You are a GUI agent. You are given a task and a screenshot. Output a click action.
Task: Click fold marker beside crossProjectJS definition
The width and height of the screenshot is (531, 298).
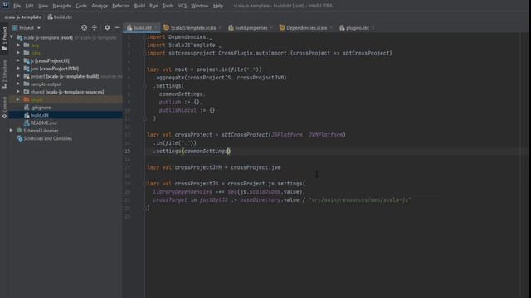click(144, 184)
